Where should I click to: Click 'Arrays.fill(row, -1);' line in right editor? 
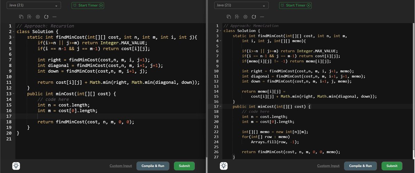pyautogui.click(x=275, y=142)
